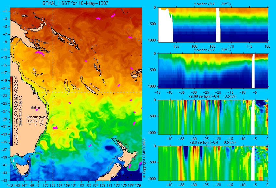Click colorbar value 31 on the temperature scale
276x188 pixels.
pyautogui.click(x=16, y=78)
